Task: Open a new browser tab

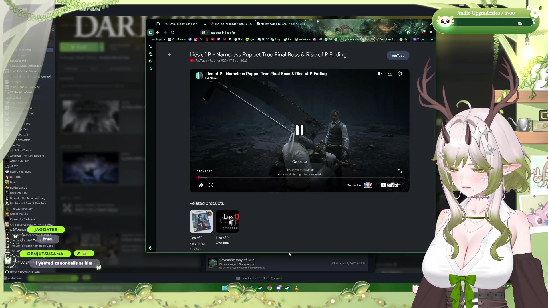Action: coord(304,24)
